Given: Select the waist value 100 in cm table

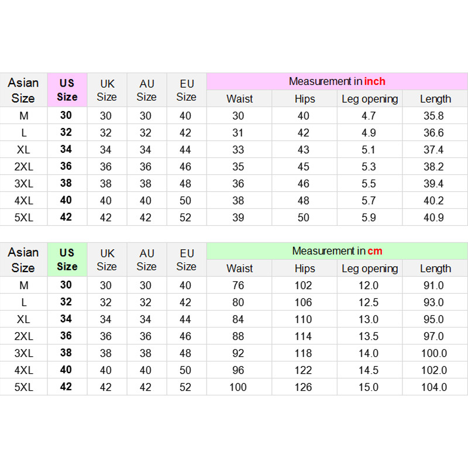Looking at the screenshot, I should (x=238, y=387).
